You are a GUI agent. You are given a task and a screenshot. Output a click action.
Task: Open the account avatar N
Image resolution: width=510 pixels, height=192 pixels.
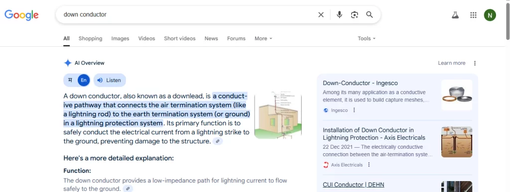(490, 15)
